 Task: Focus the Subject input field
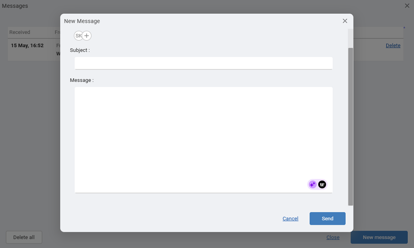coord(203,63)
